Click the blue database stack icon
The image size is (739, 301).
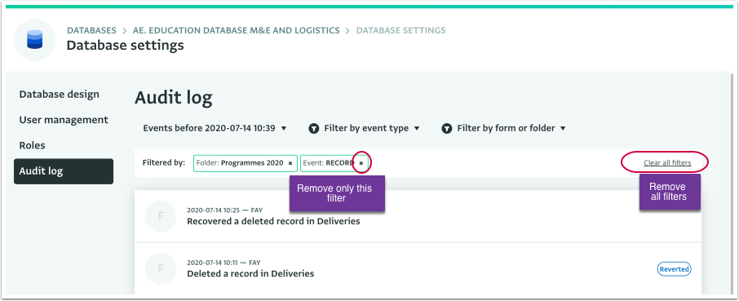coord(35,40)
